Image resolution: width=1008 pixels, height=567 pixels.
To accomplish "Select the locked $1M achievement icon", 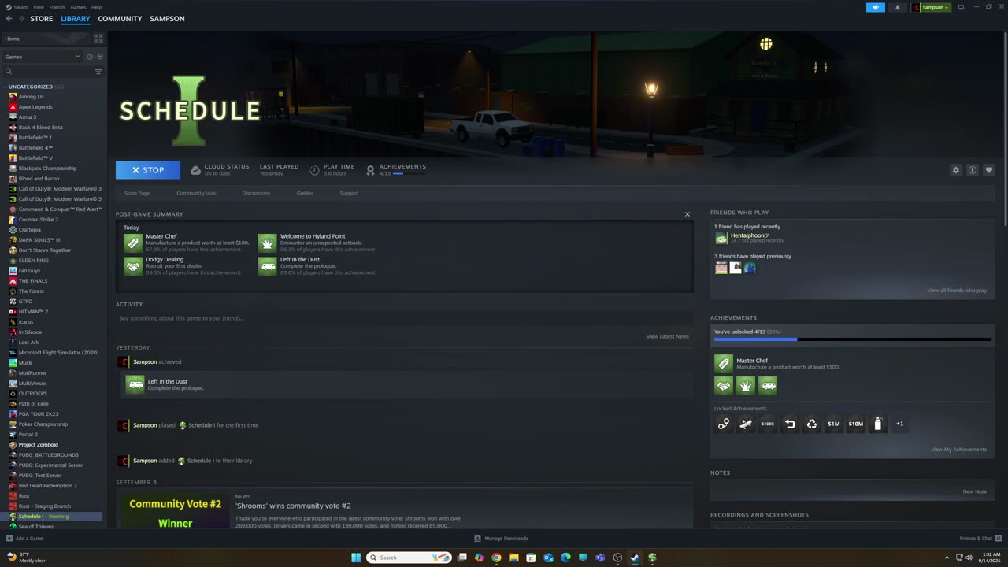I will pyautogui.click(x=833, y=424).
